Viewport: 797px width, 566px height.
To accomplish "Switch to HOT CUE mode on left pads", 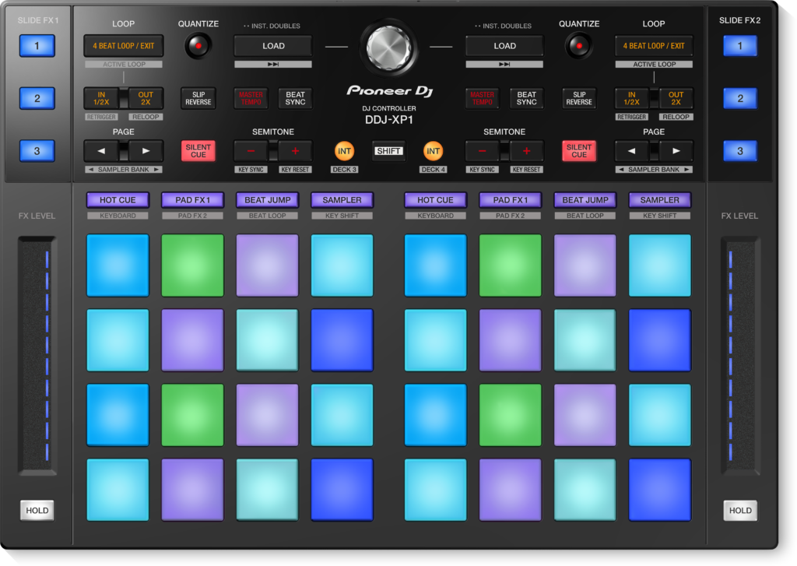I will [118, 200].
